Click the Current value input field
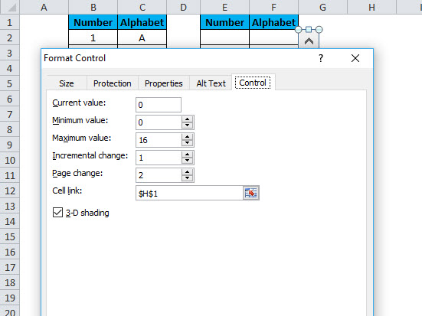The width and height of the screenshot is (422, 316). [x=159, y=105]
